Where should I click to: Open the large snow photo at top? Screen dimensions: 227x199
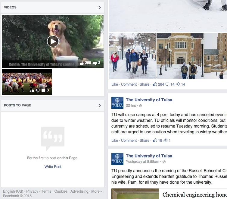(x=168, y=16)
